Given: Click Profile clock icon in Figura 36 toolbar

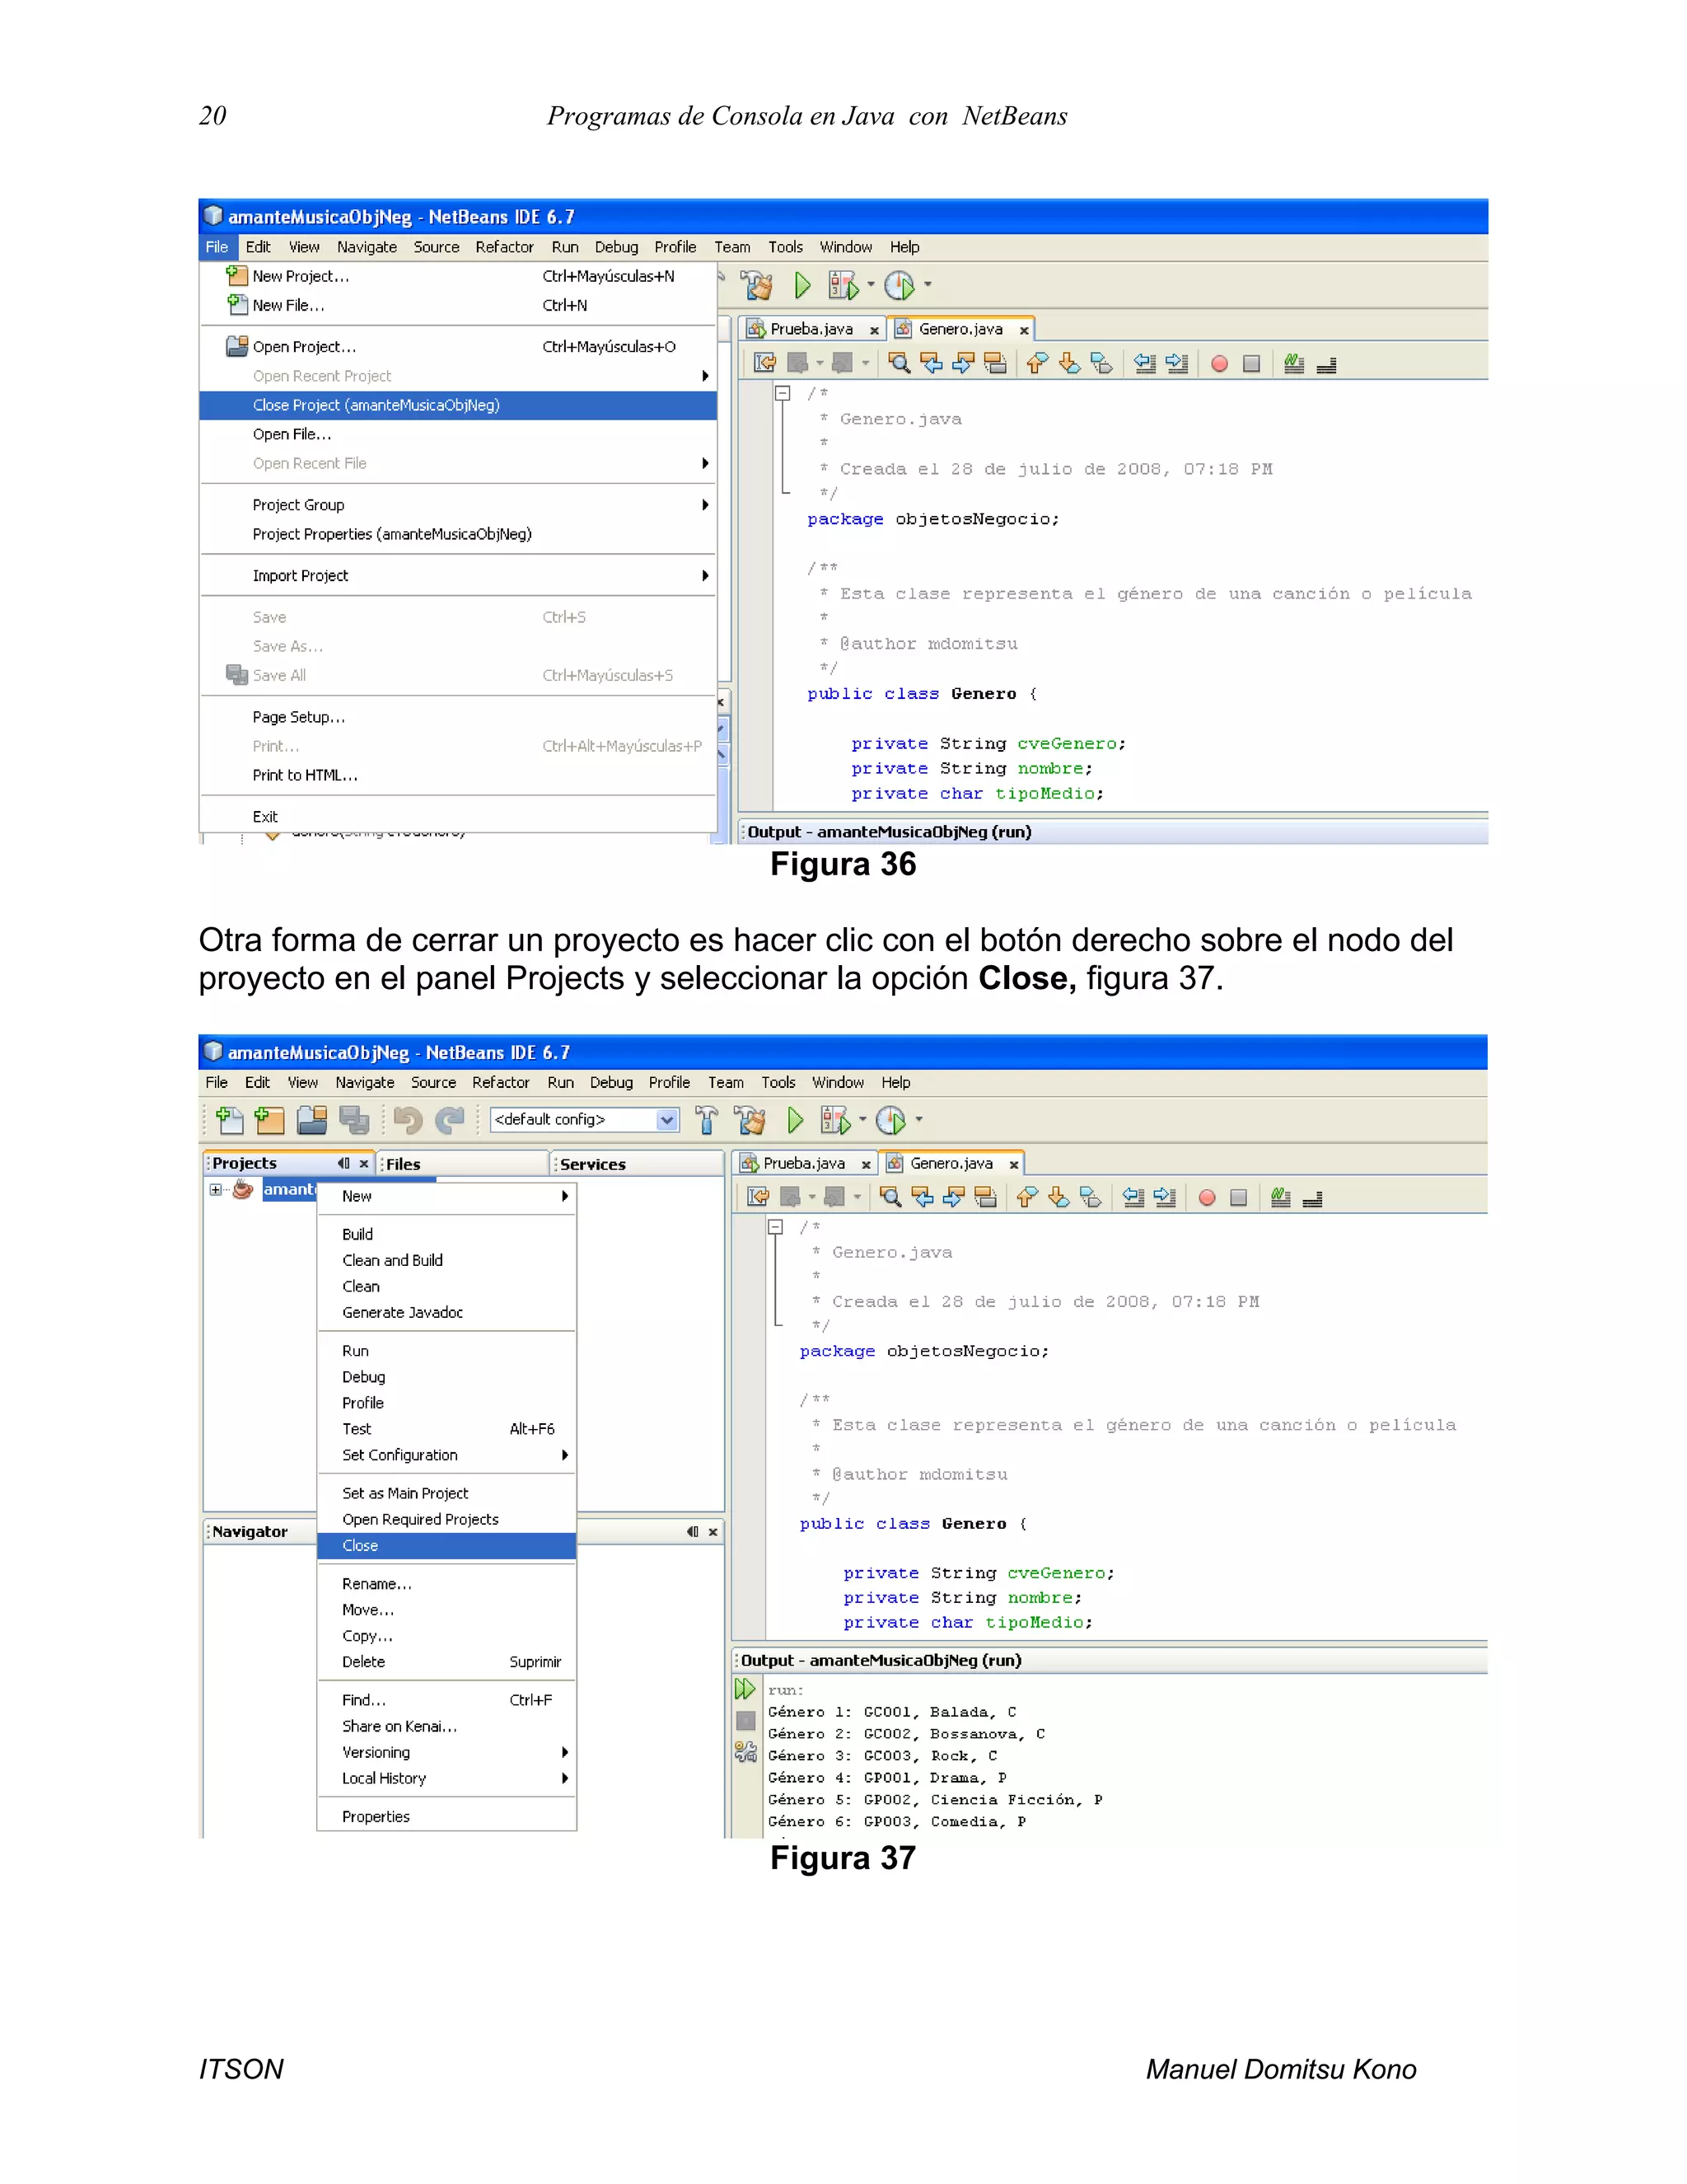Looking at the screenshot, I should coord(900,286).
